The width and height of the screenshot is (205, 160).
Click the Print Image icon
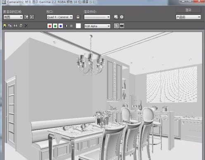pos(21,26)
